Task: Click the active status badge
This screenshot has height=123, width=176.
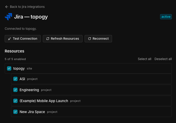Action: pos(166,17)
